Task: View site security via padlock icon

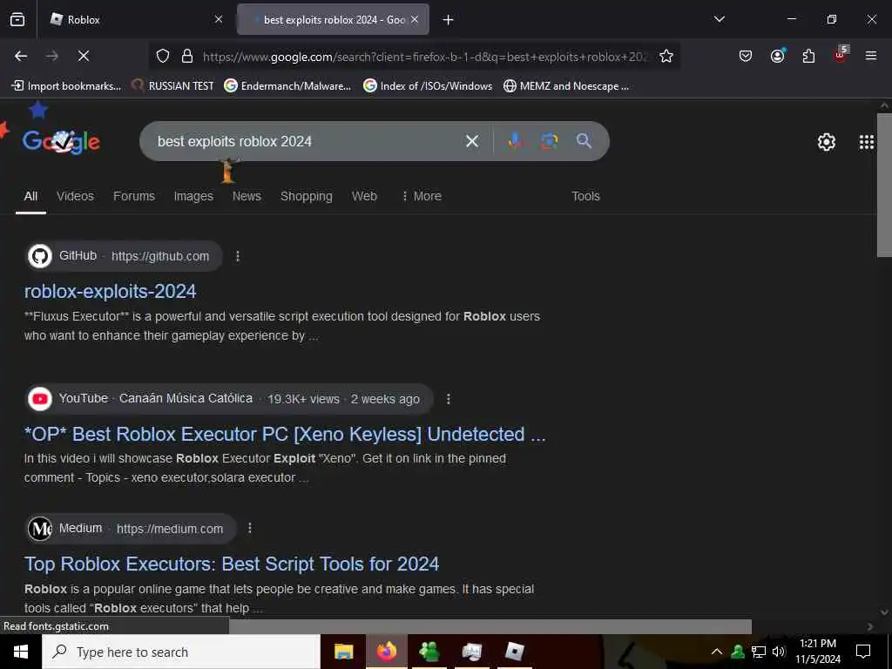Action: pyautogui.click(x=187, y=56)
